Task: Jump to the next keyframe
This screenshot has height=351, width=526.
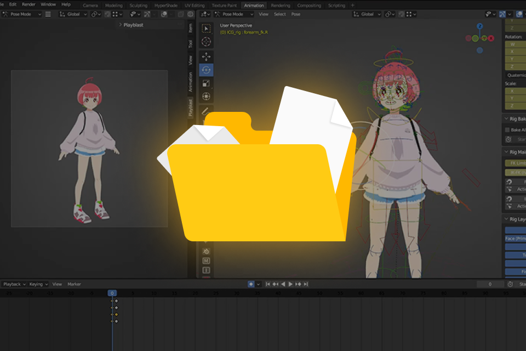Action: coord(298,284)
